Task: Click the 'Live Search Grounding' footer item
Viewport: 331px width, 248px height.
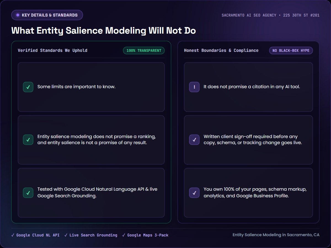Action: (x=91, y=235)
